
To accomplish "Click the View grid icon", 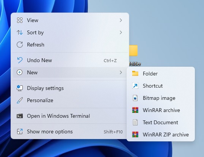I will pyautogui.click(x=20, y=20).
